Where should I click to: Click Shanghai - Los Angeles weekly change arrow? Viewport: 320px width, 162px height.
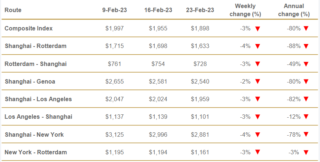[x=258, y=99]
